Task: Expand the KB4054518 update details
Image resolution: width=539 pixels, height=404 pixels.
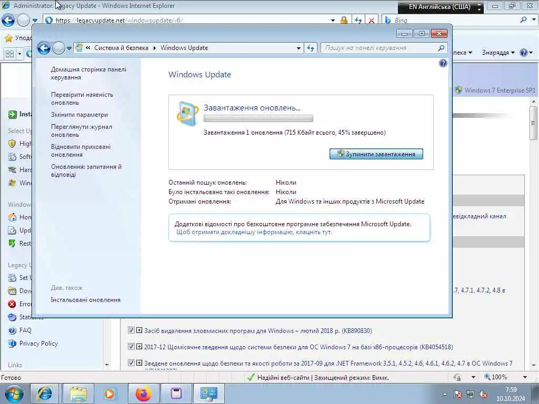Action: (139, 346)
